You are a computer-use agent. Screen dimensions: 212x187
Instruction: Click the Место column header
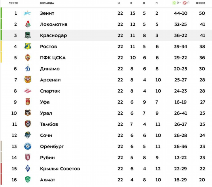tap(13, 3)
